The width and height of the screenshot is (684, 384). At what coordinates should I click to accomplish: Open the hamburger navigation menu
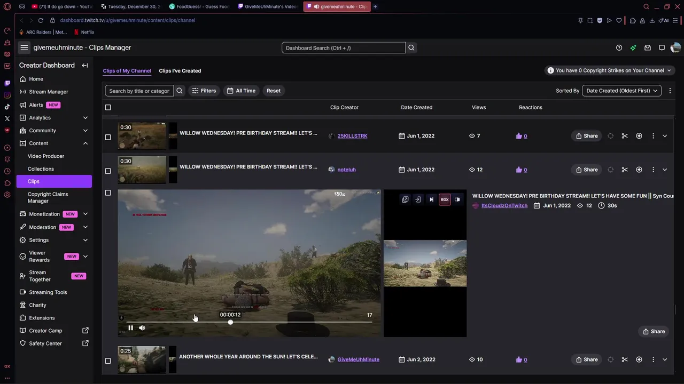(x=24, y=47)
